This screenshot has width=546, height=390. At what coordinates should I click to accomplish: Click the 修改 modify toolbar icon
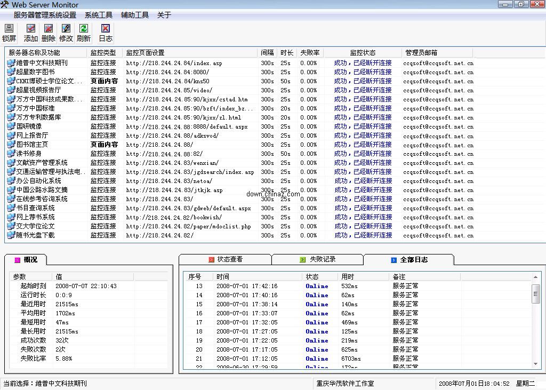(66, 33)
